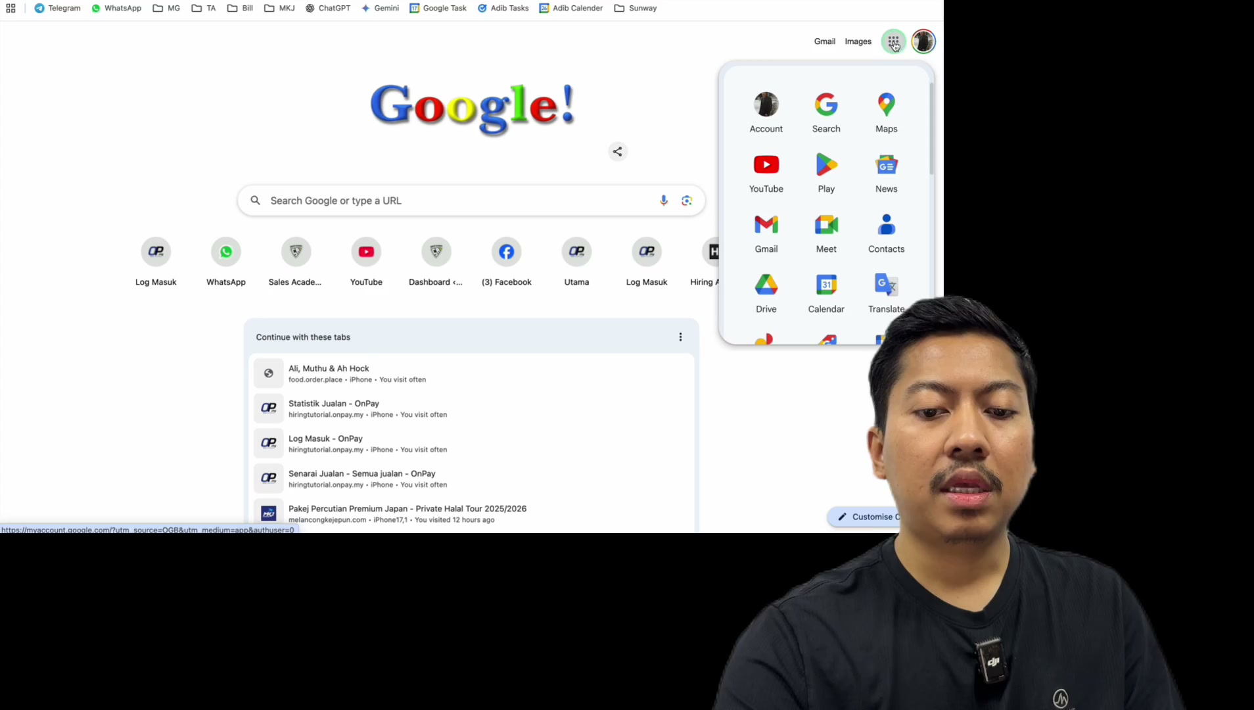This screenshot has width=1254, height=710.
Task: Open Google Drive app
Action: [x=766, y=293]
